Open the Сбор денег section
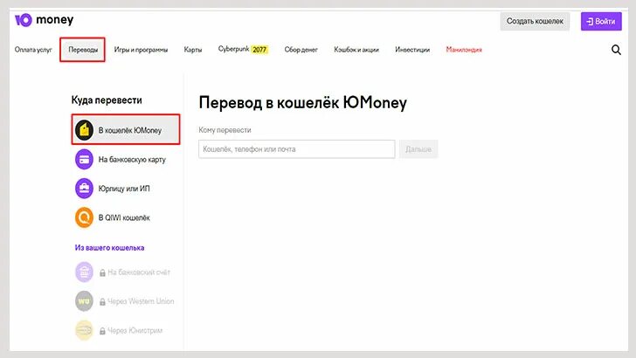Image resolution: width=636 pixels, height=358 pixels. pos(301,50)
